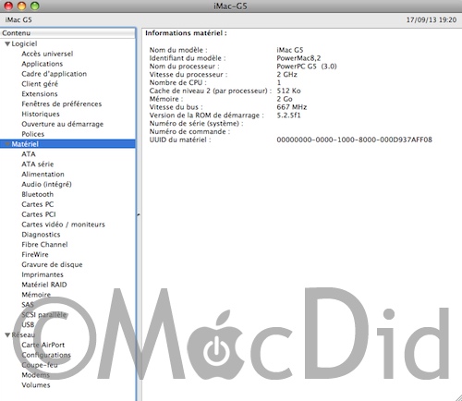Image resolution: width=462 pixels, height=401 pixels.
Task: Select Accès universel in sidebar
Action: tap(47, 54)
